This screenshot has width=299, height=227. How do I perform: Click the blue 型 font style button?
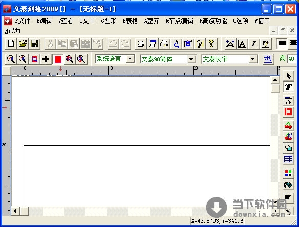pos(268,59)
